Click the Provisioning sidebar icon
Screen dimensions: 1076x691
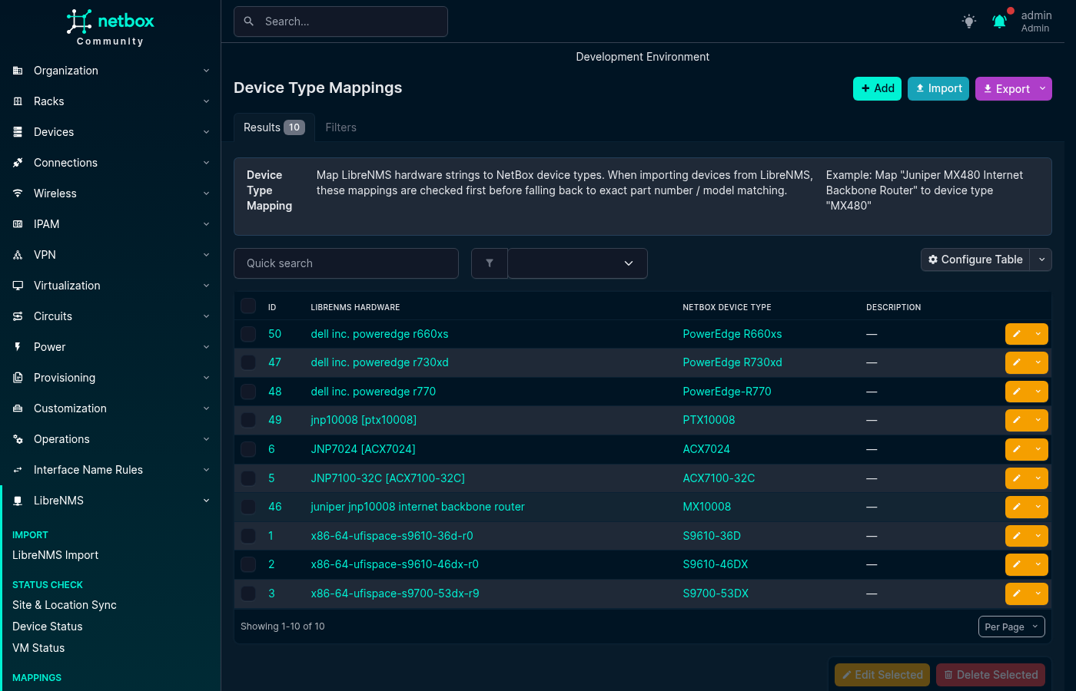(x=18, y=378)
